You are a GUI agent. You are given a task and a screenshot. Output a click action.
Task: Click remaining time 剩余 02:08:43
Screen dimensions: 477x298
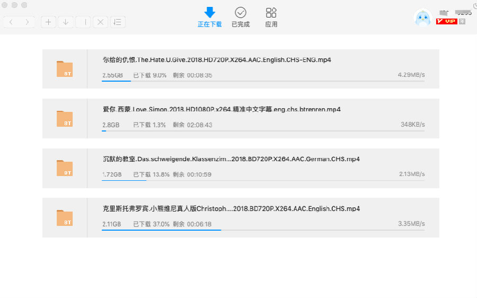pos(192,125)
